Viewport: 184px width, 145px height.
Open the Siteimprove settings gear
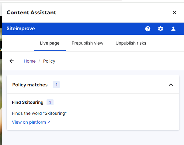[x=161, y=29]
